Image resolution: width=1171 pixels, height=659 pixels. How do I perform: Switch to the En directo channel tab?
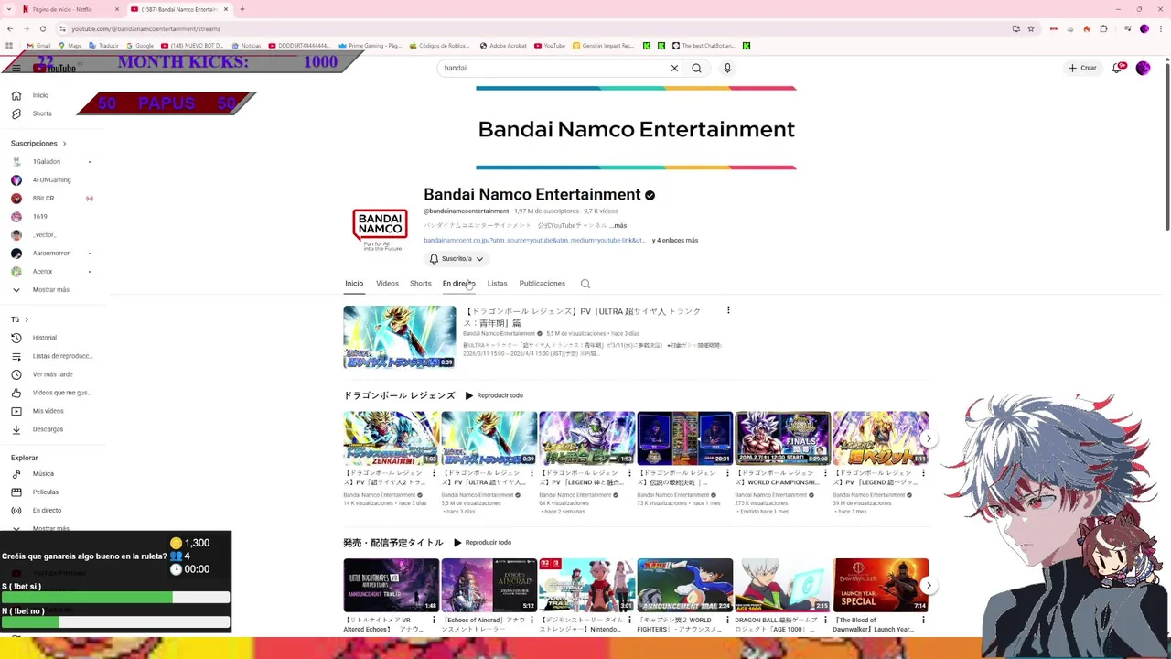tap(458, 284)
